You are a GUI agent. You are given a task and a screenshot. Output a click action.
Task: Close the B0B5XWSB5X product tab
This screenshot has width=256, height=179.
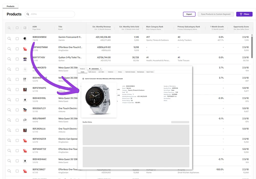pyautogui.click(x=101, y=69)
